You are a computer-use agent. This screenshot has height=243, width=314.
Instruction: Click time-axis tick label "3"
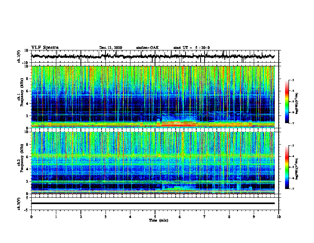pos(105,217)
